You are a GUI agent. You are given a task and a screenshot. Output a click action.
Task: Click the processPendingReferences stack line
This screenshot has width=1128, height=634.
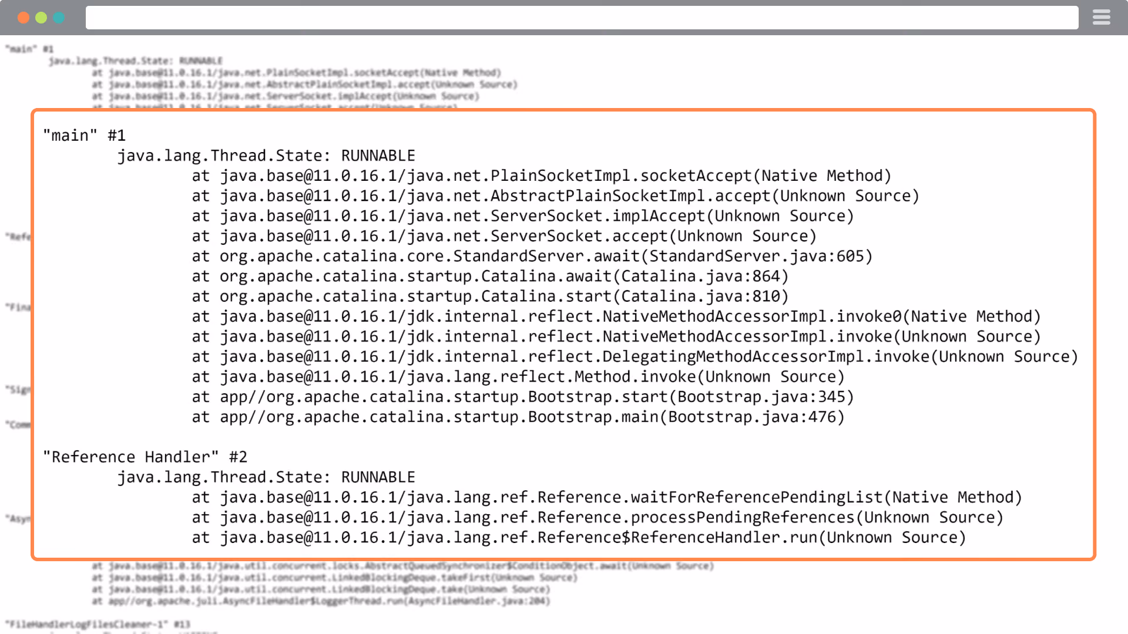click(597, 518)
